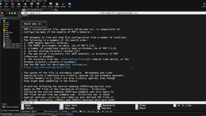Viewport: 206px width, 116px height.
Task: Select the .Xauthority file
Action: pos(7,42)
